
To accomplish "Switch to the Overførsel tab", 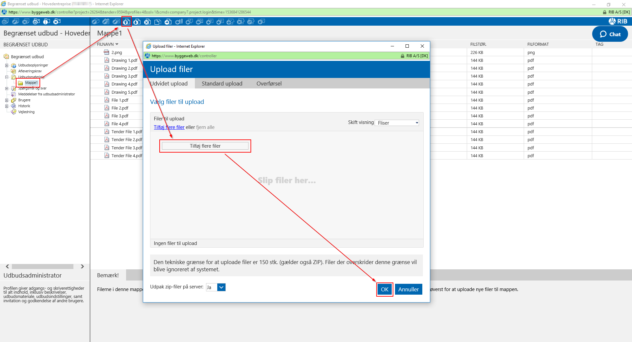I will [269, 84].
